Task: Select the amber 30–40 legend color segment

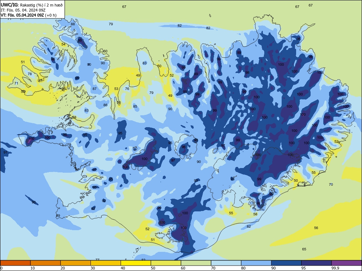Action: [106, 263]
